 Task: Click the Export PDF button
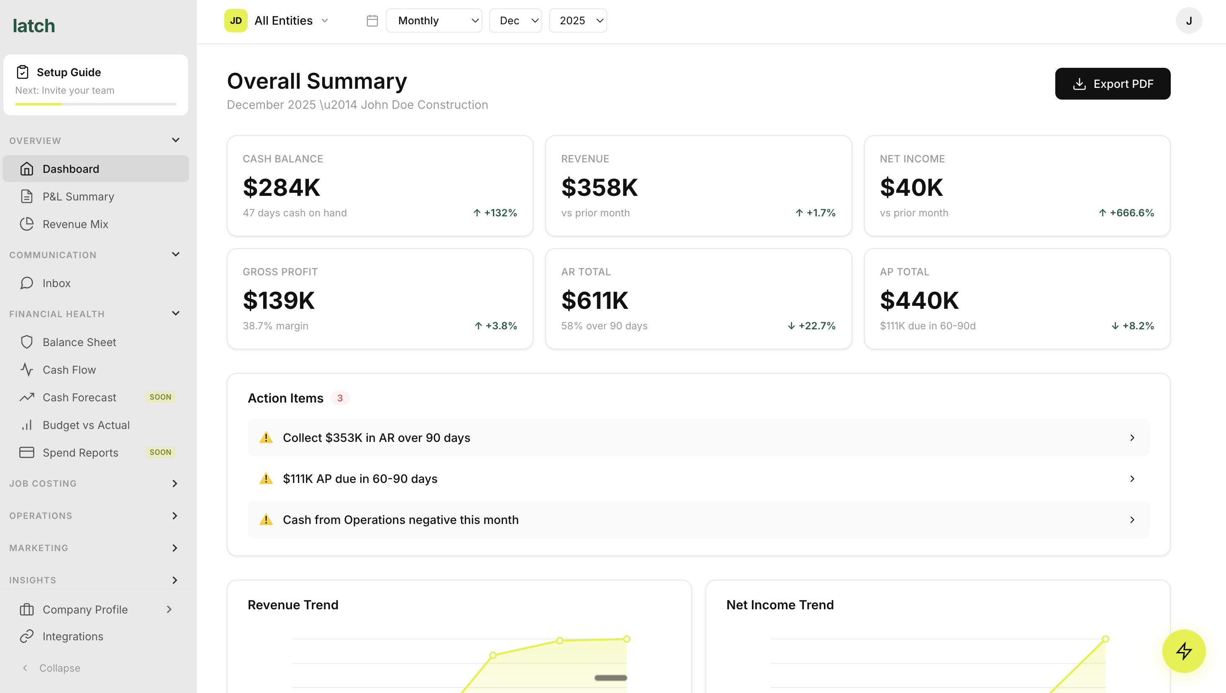pyautogui.click(x=1112, y=84)
